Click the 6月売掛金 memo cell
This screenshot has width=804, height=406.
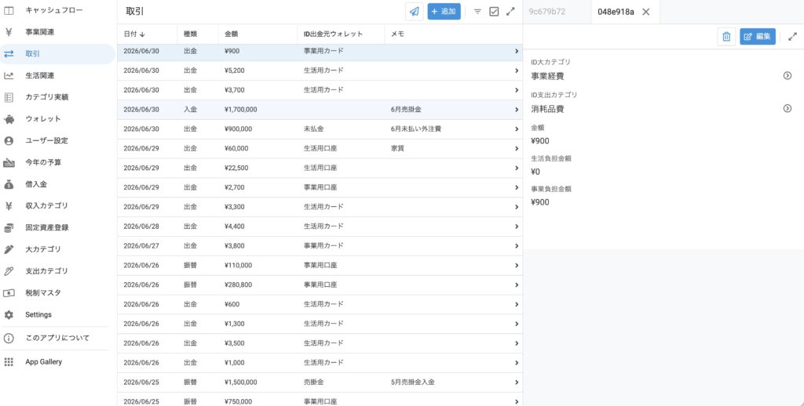406,110
